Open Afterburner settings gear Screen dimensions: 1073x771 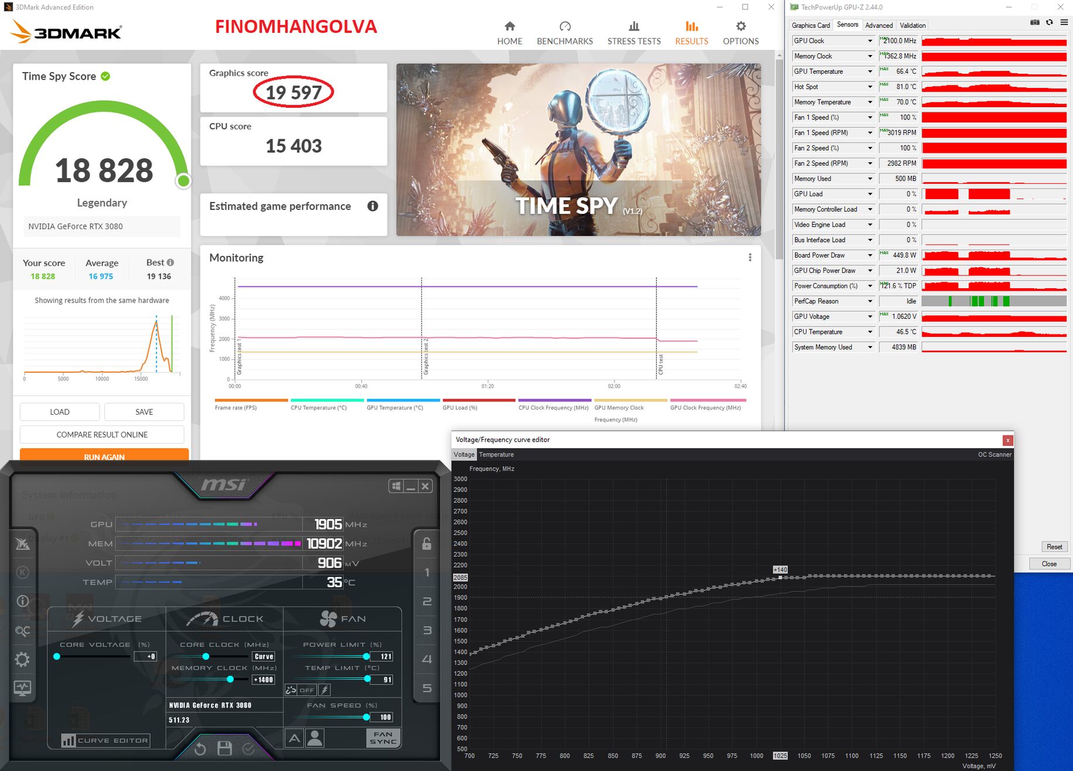(22, 660)
